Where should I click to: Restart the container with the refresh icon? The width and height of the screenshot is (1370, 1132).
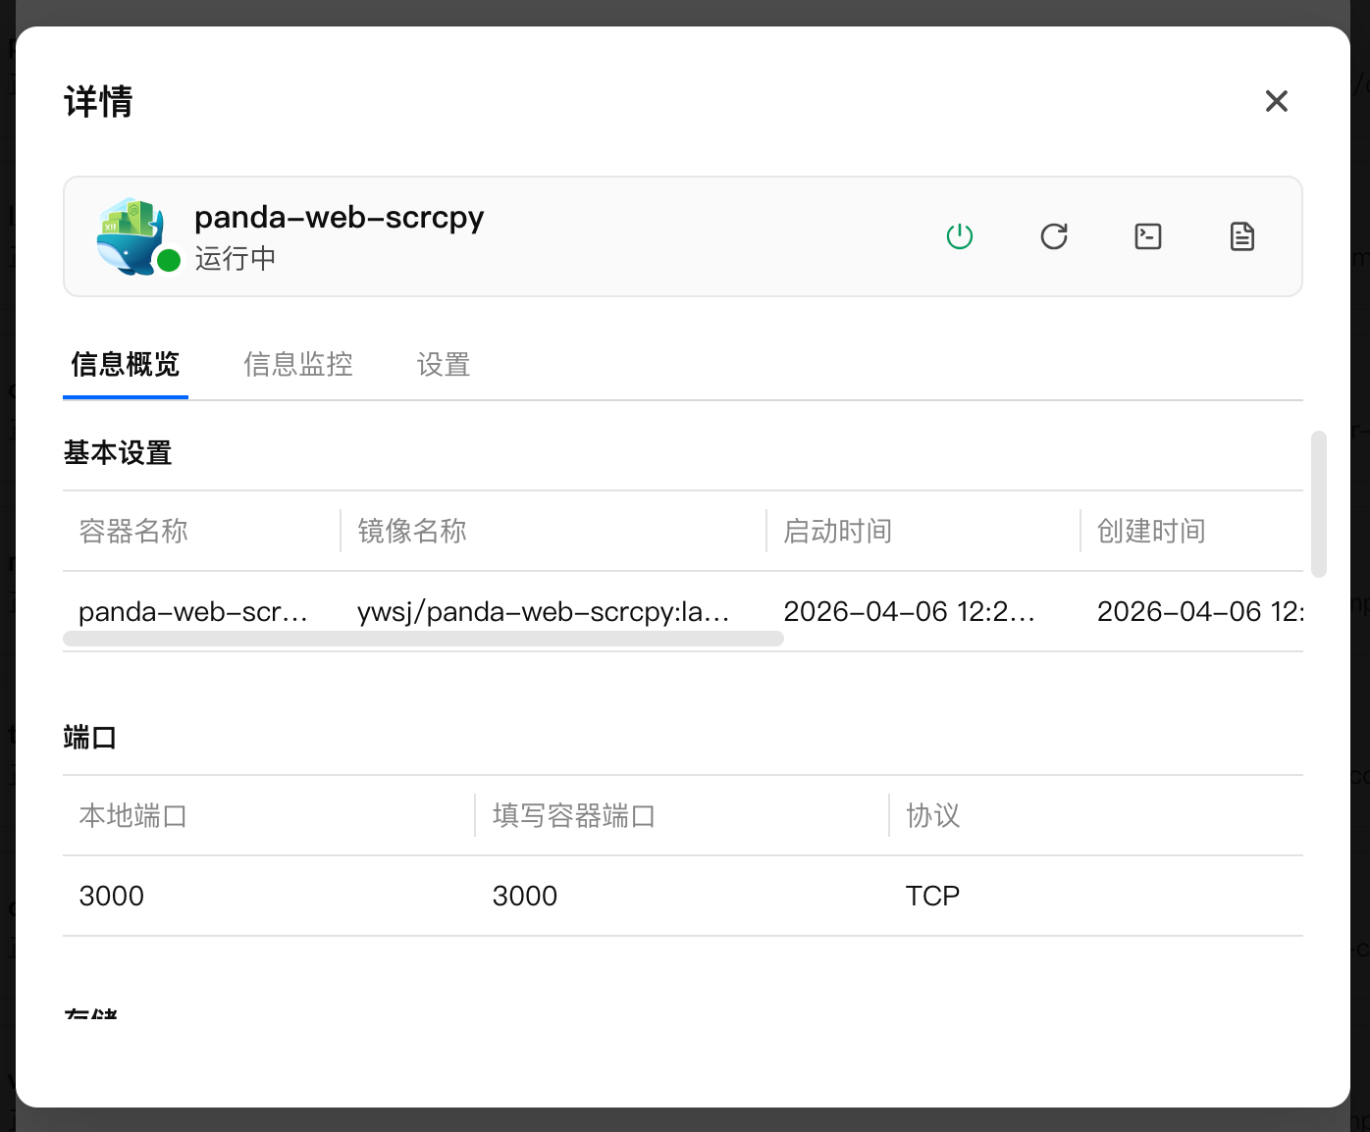coord(1053,236)
